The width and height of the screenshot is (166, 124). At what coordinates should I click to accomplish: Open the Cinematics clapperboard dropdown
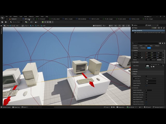(x=36, y=22)
